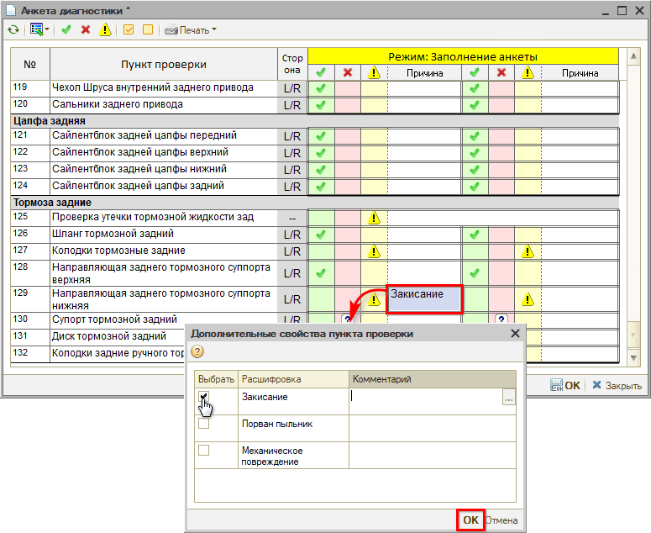651x533 pixels.
Task: Click Отмена to cancel the dialog
Action: coord(501,520)
